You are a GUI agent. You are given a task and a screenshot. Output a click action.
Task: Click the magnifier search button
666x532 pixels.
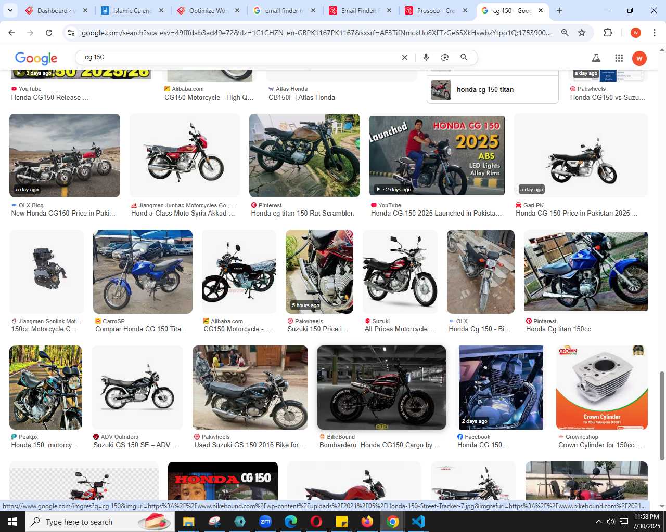(x=464, y=57)
